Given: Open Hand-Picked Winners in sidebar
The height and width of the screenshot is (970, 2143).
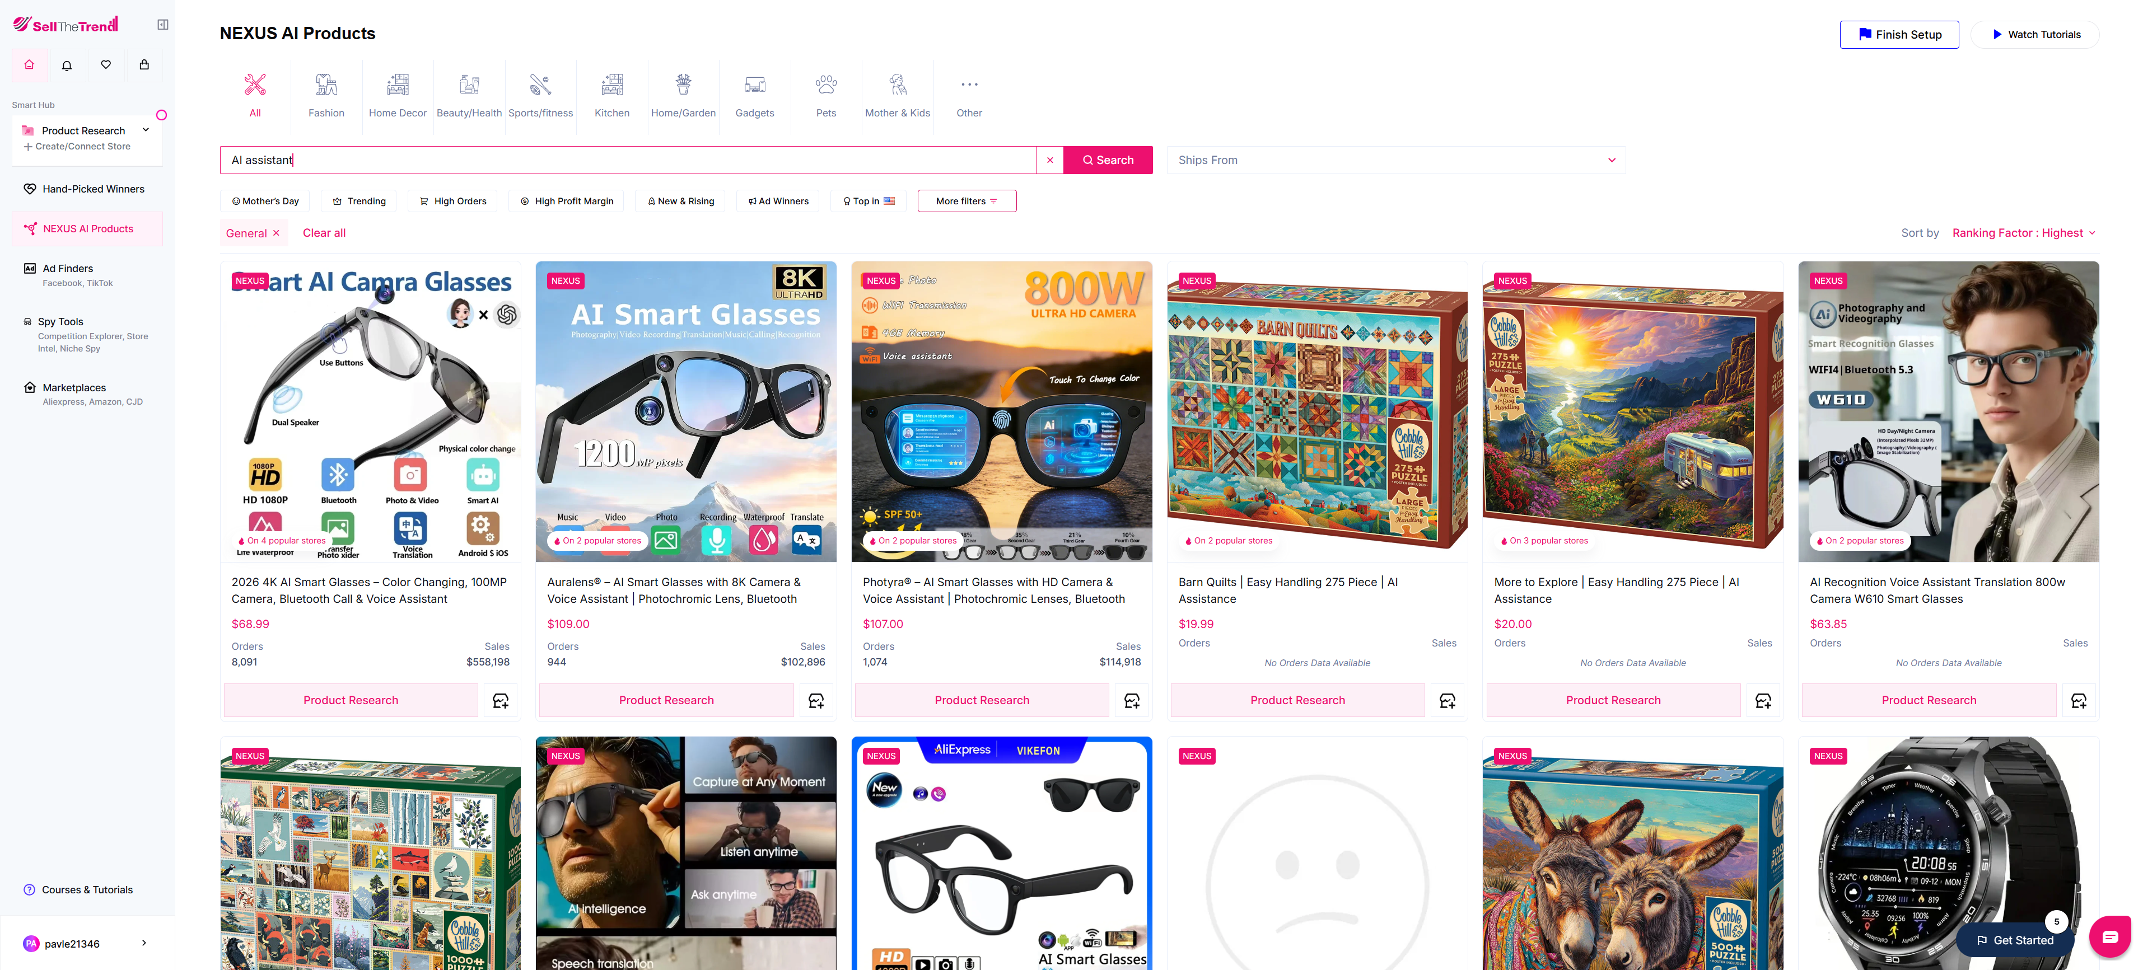Looking at the screenshot, I should click(93, 190).
